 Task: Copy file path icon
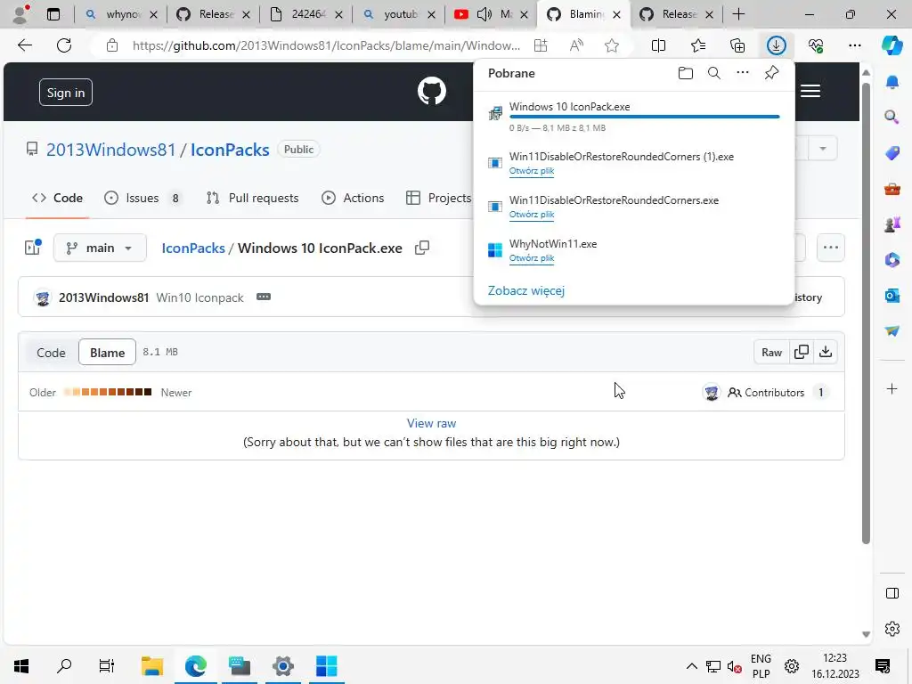[422, 248]
